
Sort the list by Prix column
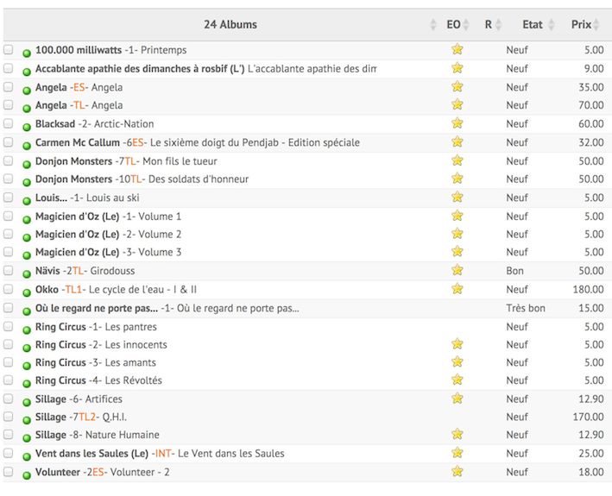tap(581, 25)
